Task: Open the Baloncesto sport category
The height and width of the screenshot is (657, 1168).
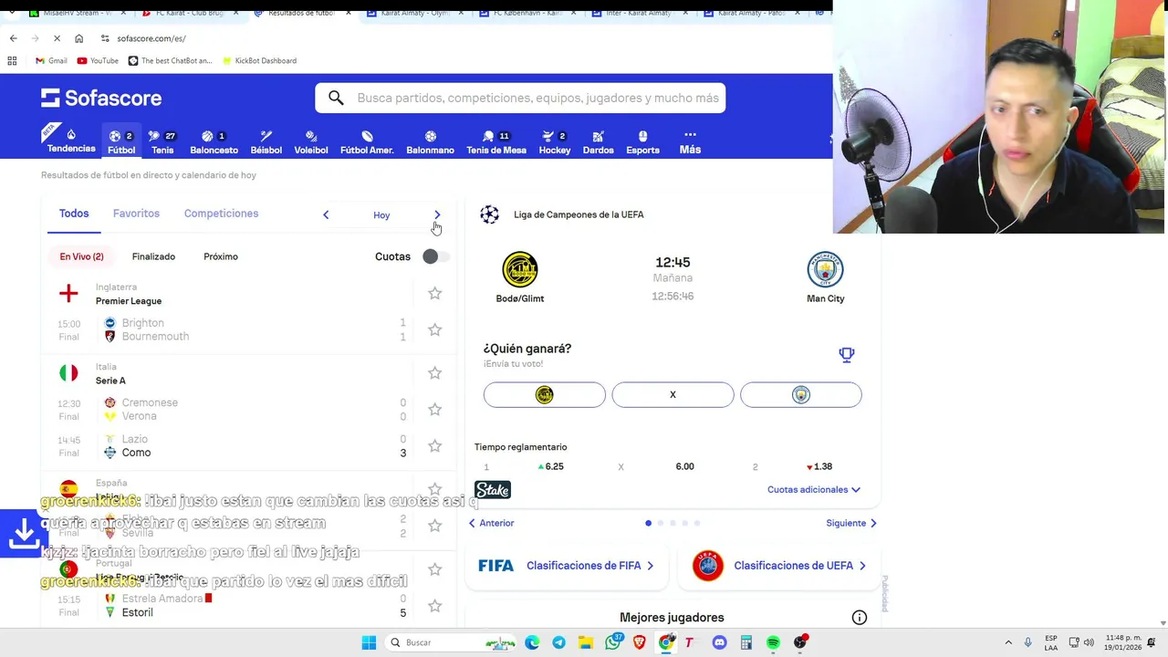Action: [214, 141]
